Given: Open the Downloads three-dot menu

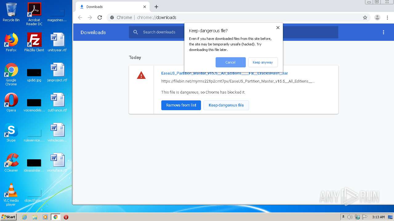Looking at the screenshot, I should [x=384, y=32].
